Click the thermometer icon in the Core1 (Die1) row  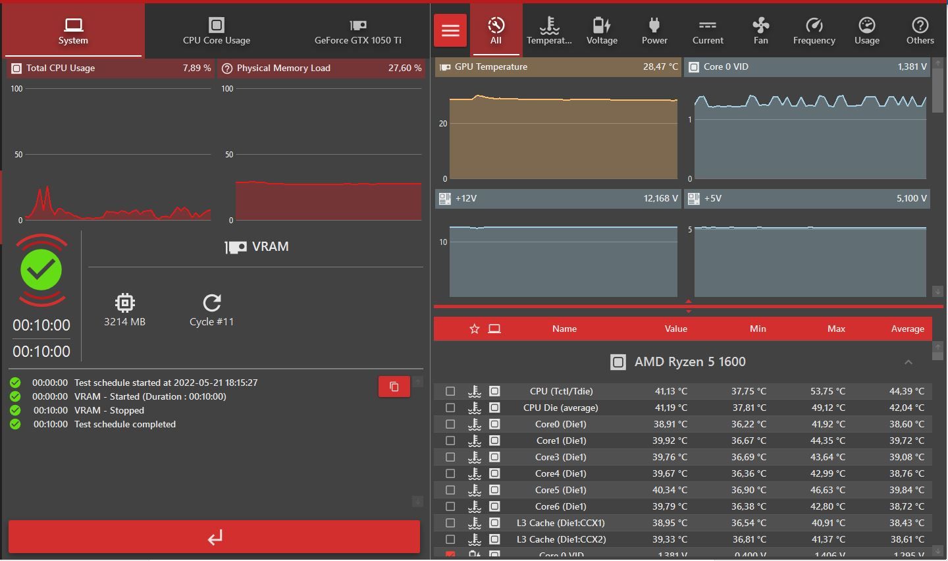[x=474, y=441]
